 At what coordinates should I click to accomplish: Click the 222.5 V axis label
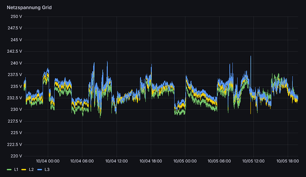pyautogui.click(x=15, y=145)
